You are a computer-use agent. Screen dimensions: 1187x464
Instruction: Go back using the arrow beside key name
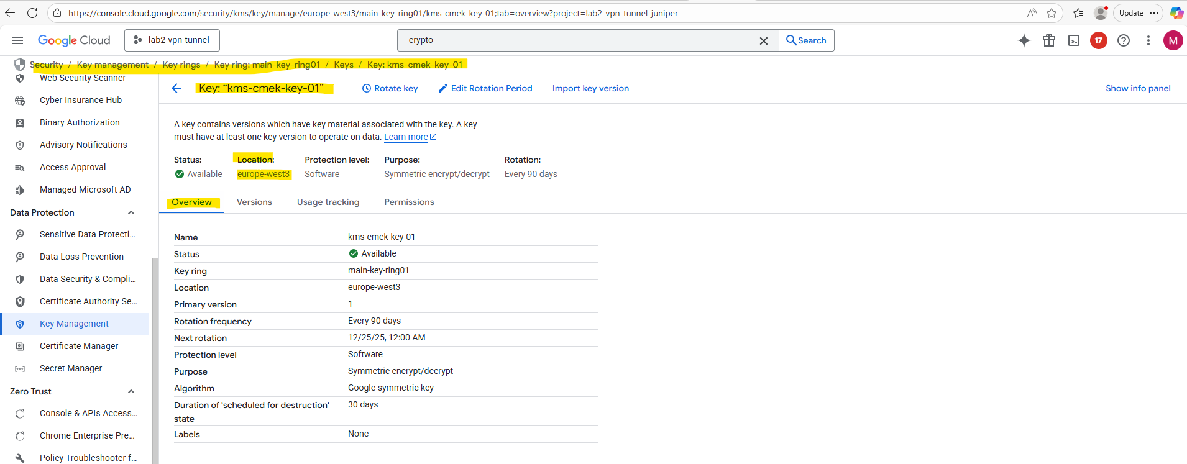tap(176, 88)
